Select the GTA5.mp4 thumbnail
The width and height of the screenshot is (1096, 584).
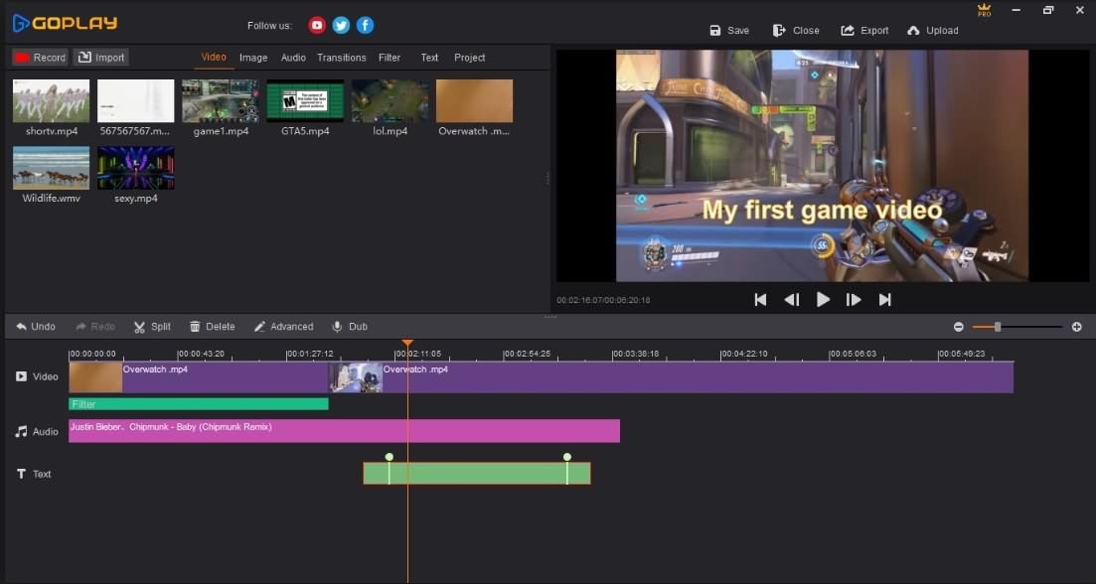[305, 100]
